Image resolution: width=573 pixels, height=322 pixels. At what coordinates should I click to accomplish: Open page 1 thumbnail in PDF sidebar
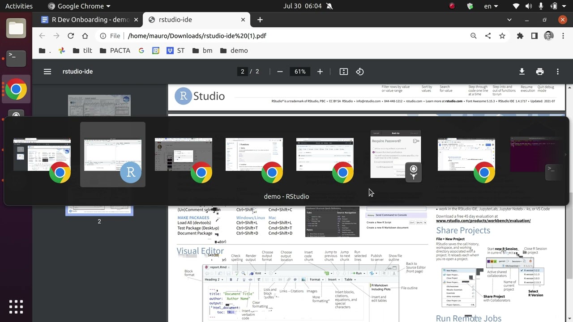point(99,105)
